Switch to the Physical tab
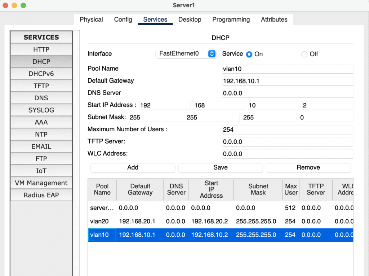Screen dimensions: 369x276 click(x=91, y=19)
